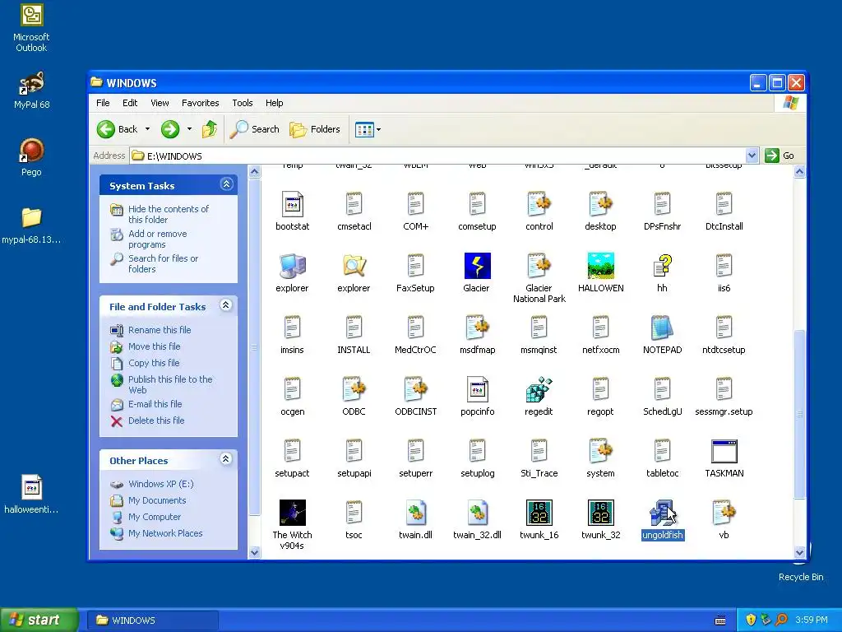Select the vb file icon
The width and height of the screenshot is (842, 632).
point(724,513)
